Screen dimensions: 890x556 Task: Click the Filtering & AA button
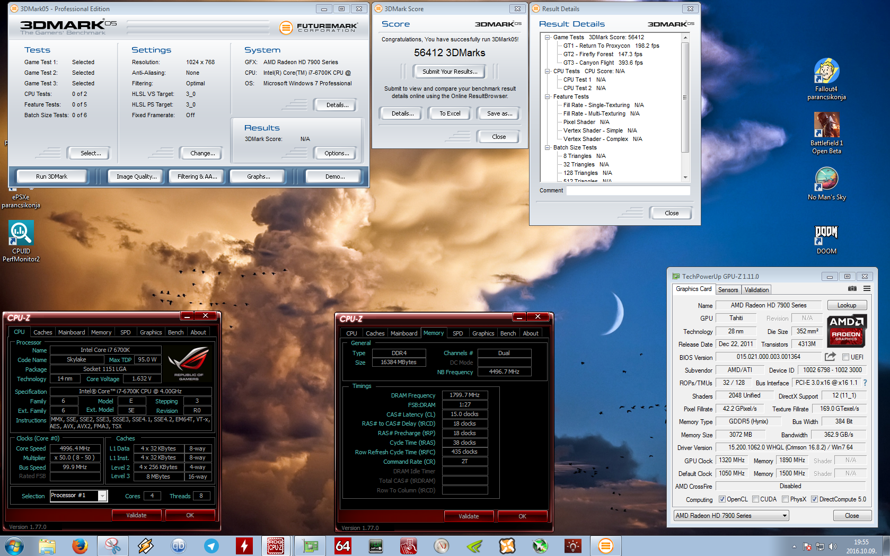click(197, 176)
